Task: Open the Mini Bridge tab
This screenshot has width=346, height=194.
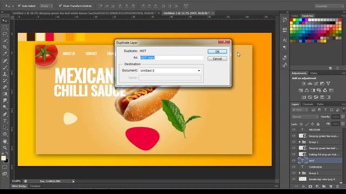Action: coord(19,186)
